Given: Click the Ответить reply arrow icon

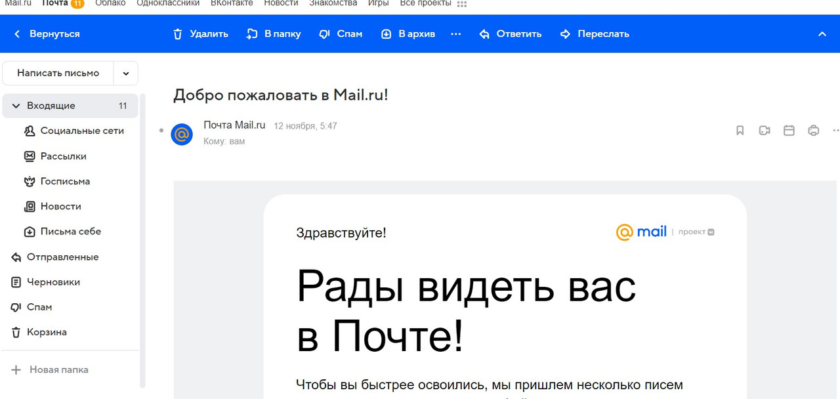Looking at the screenshot, I should pyautogui.click(x=484, y=34).
